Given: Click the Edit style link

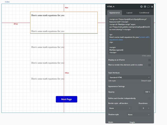Looking at the screenshot, I should click(x=112, y=81).
